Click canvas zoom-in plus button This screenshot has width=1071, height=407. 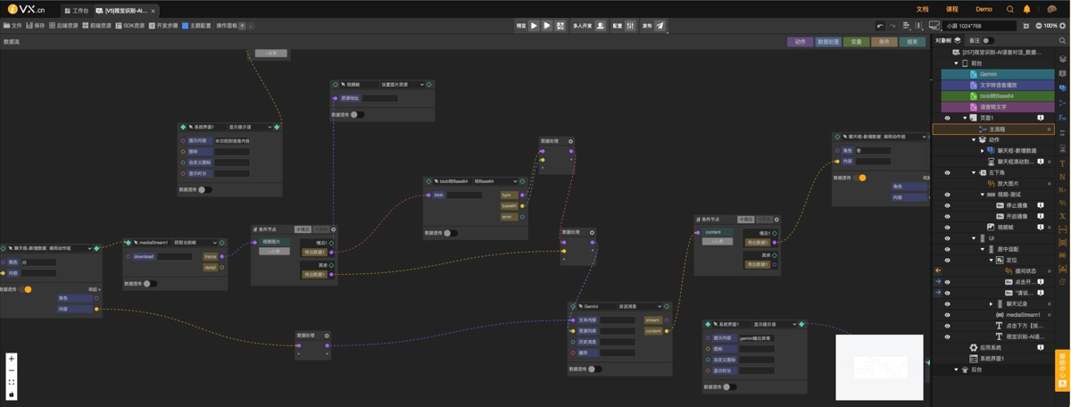(12, 359)
